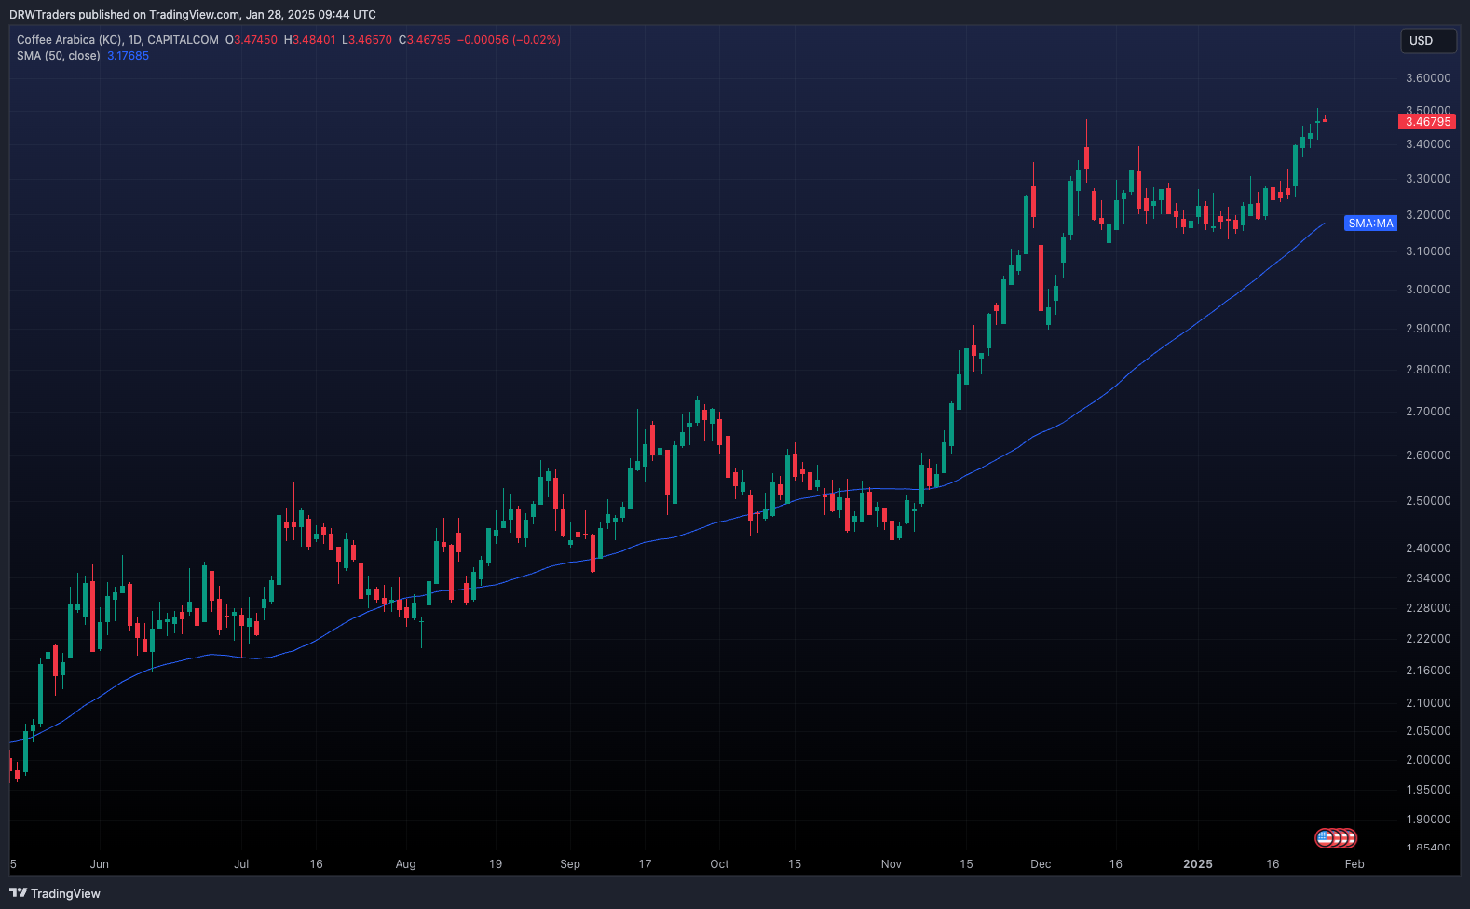Click the 3.60000 price axis label
1470x909 pixels.
[x=1428, y=78]
